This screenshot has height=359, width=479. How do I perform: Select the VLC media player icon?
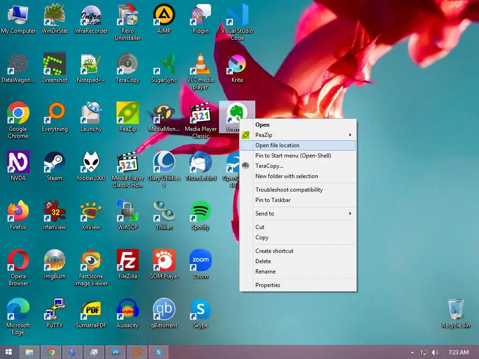click(200, 72)
